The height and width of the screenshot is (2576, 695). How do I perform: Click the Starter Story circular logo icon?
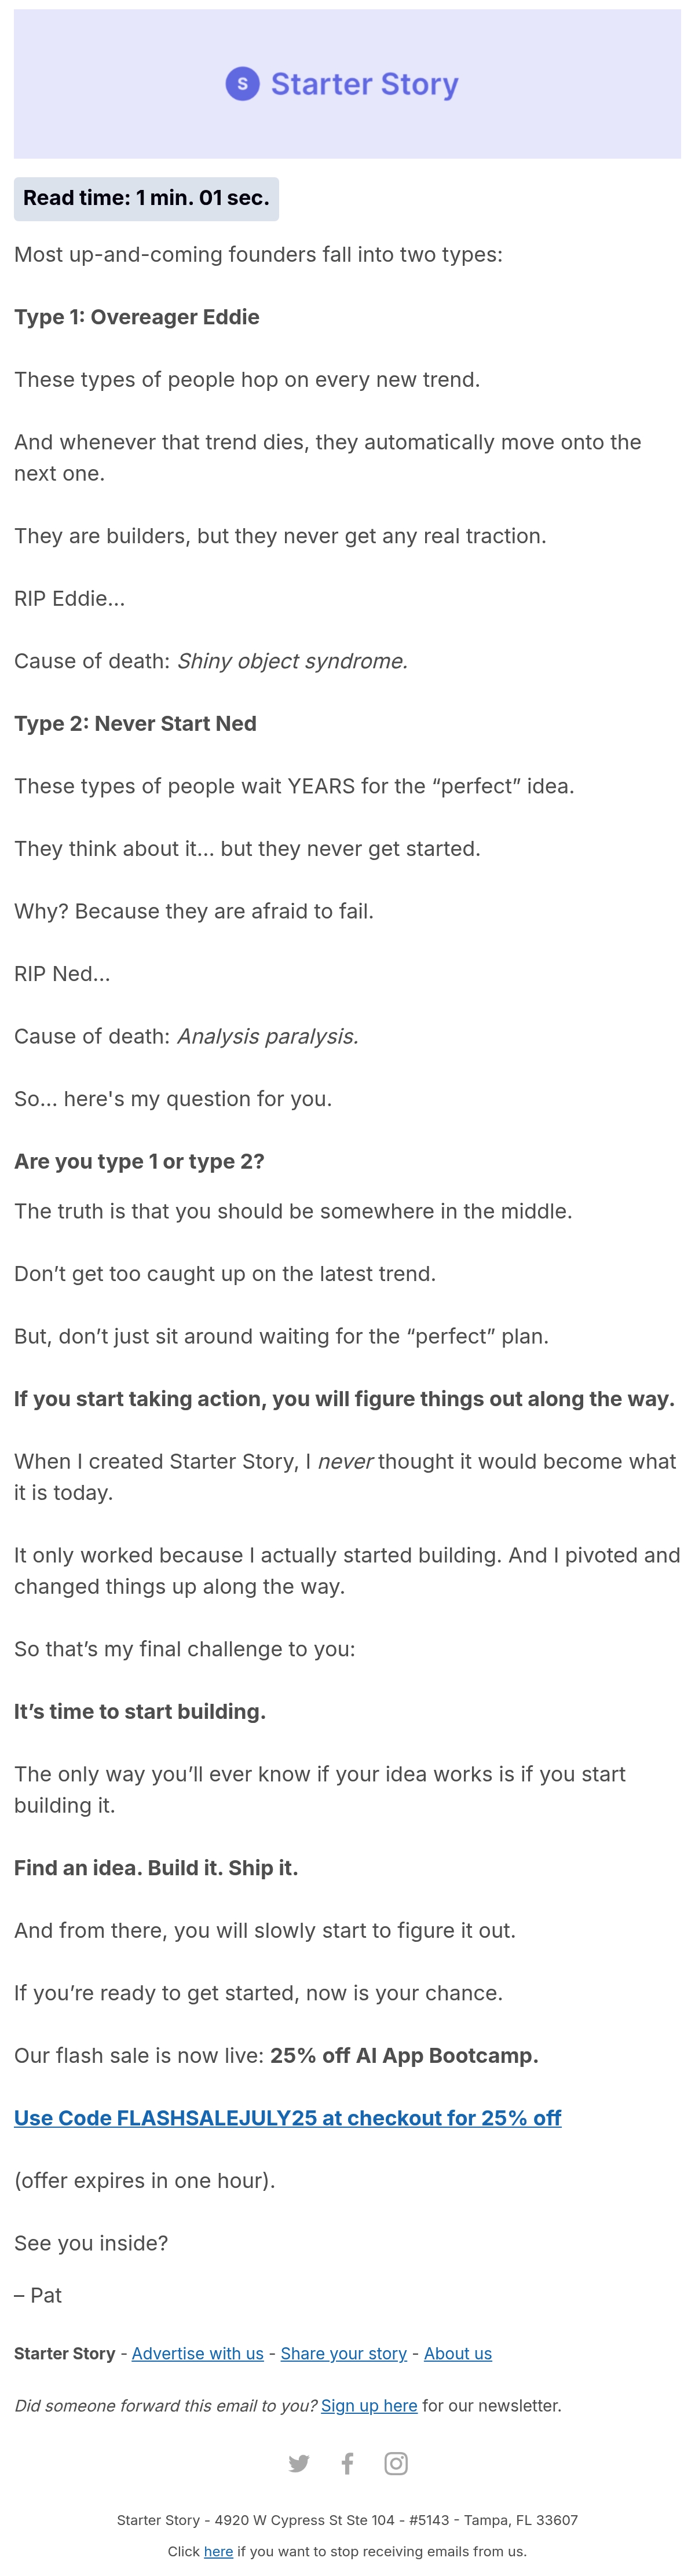coord(242,84)
